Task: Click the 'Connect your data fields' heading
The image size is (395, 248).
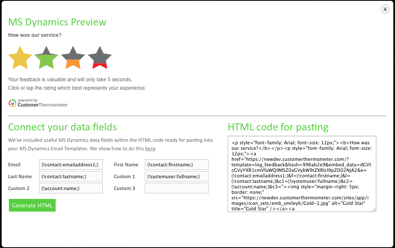Action: click(62, 127)
